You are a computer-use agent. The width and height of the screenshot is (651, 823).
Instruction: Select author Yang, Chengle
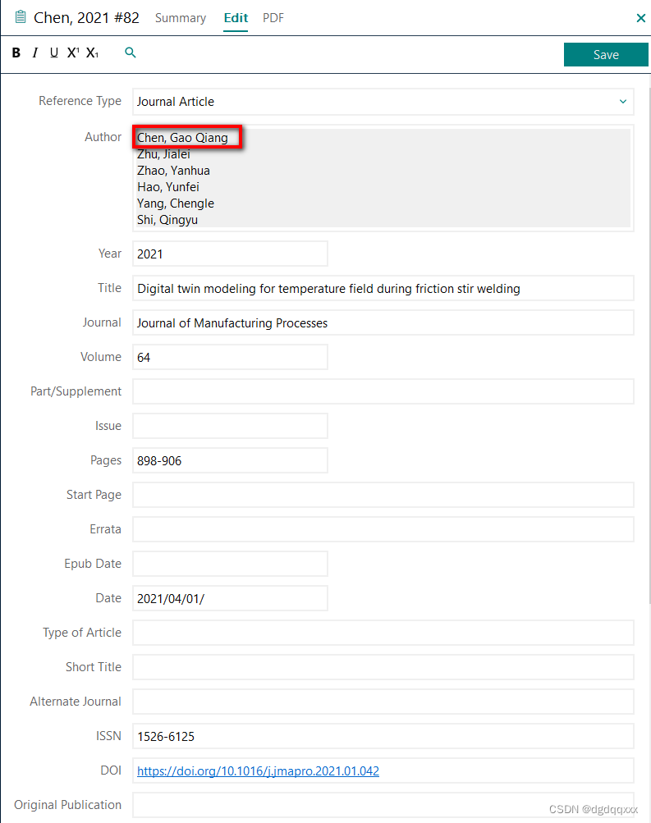click(176, 203)
